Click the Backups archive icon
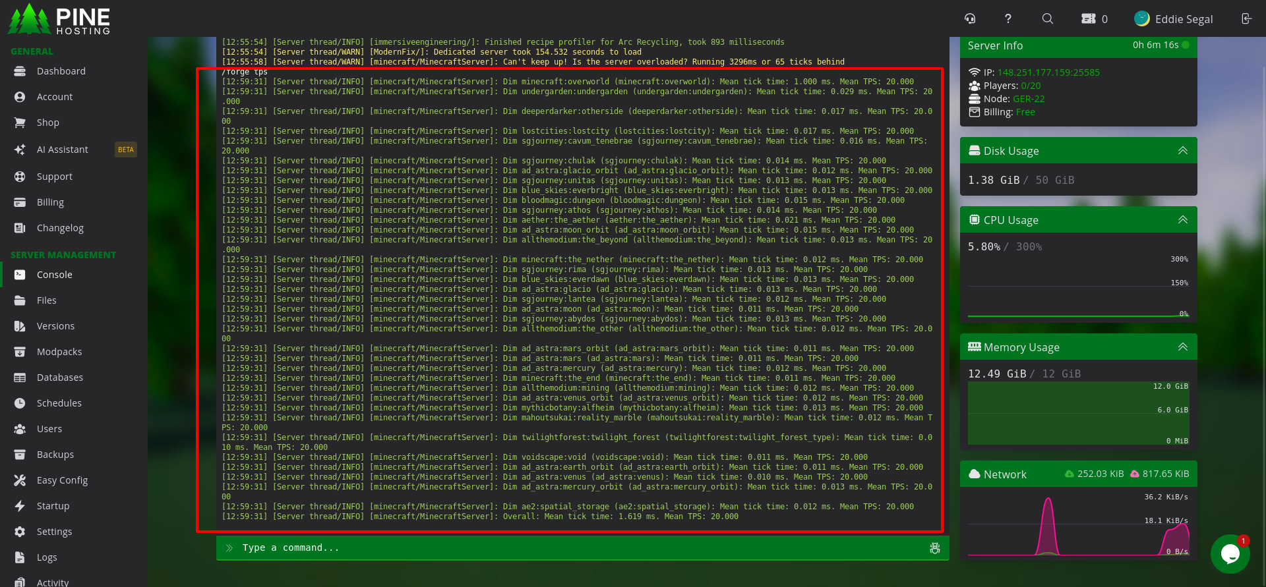 [20, 455]
